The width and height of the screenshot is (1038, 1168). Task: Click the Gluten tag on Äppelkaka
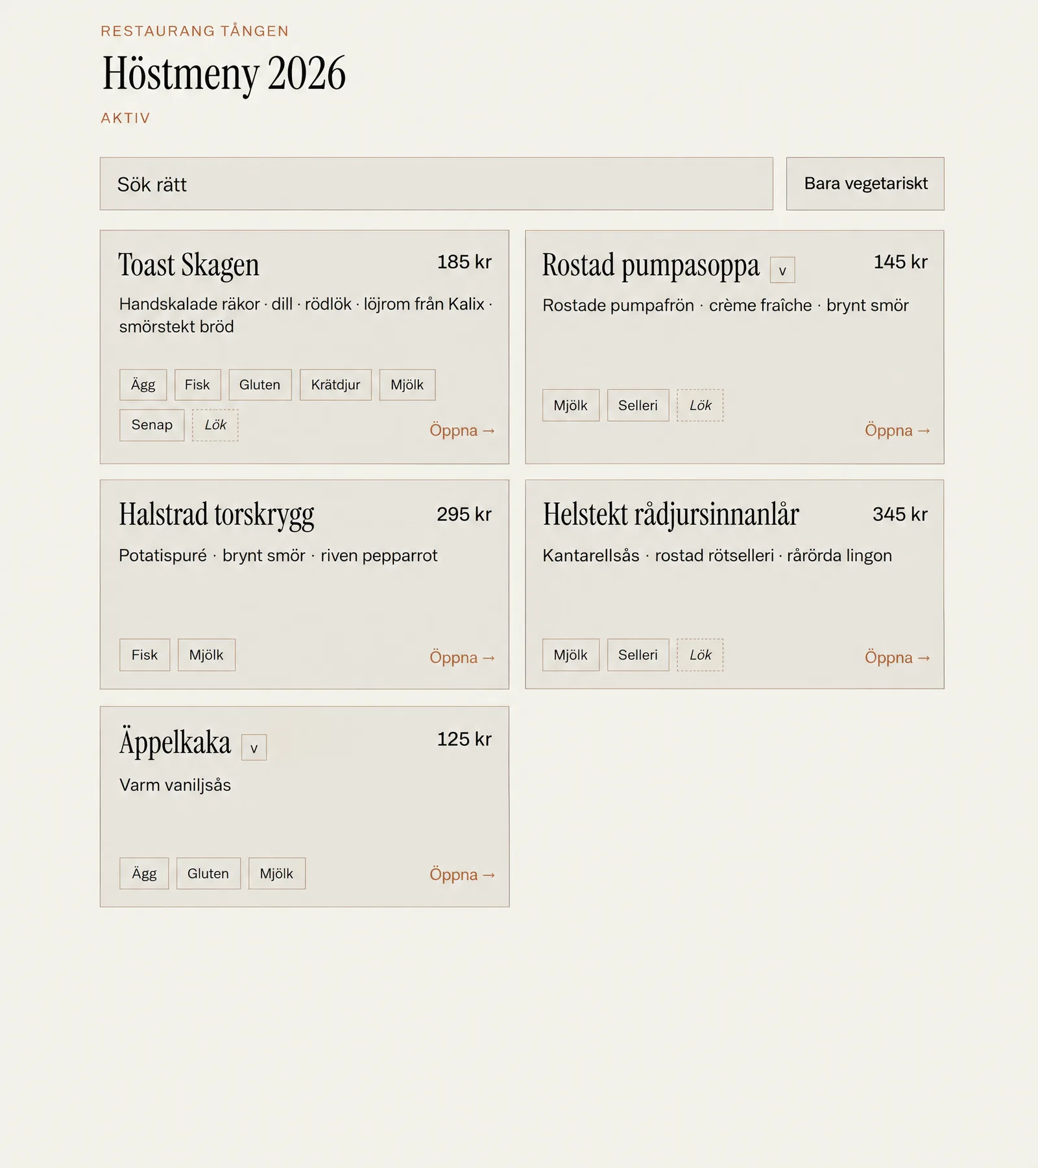(208, 873)
